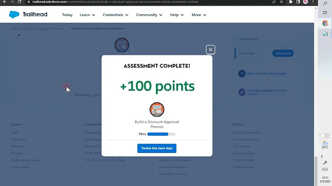Click Get help with this project
The width and height of the screenshot is (332, 186).
(267, 74)
